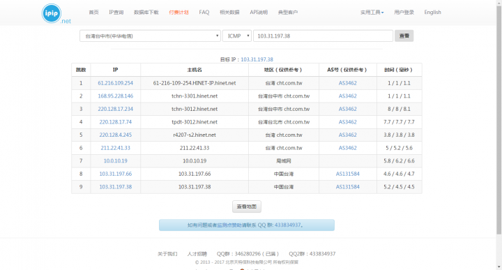Click the 查看地图 button
This screenshot has width=502, height=270.
tap(247, 207)
